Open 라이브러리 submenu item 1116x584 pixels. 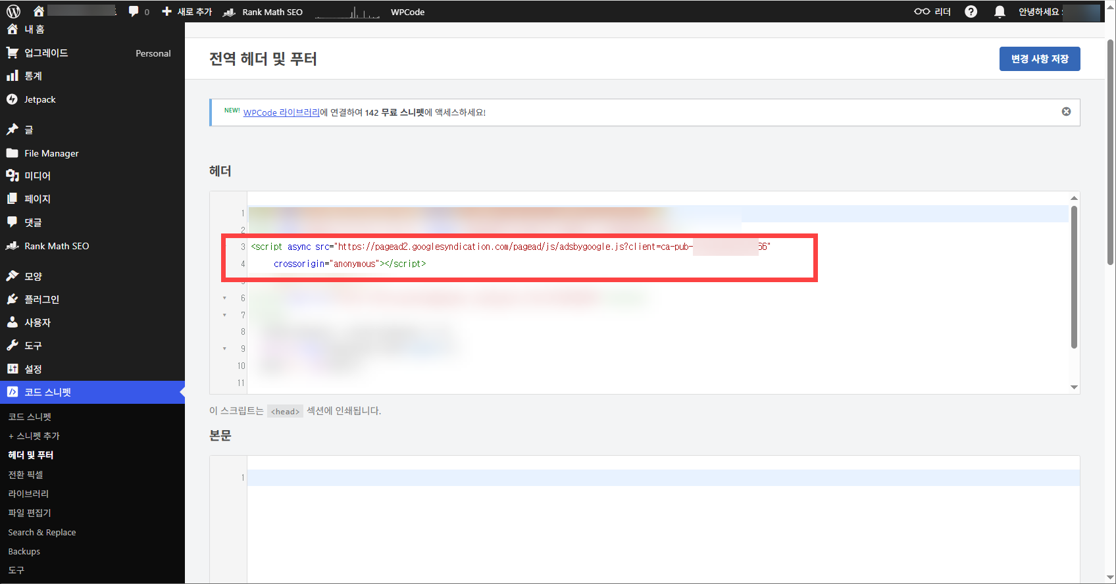(x=28, y=494)
